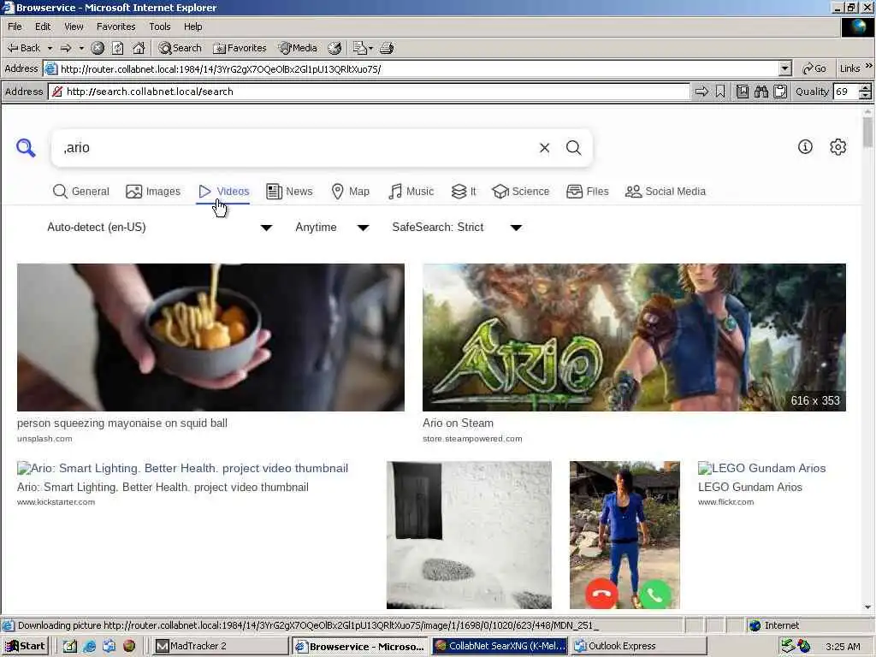Switch to the Social Media tab

pyautogui.click(x=666, y=192)
